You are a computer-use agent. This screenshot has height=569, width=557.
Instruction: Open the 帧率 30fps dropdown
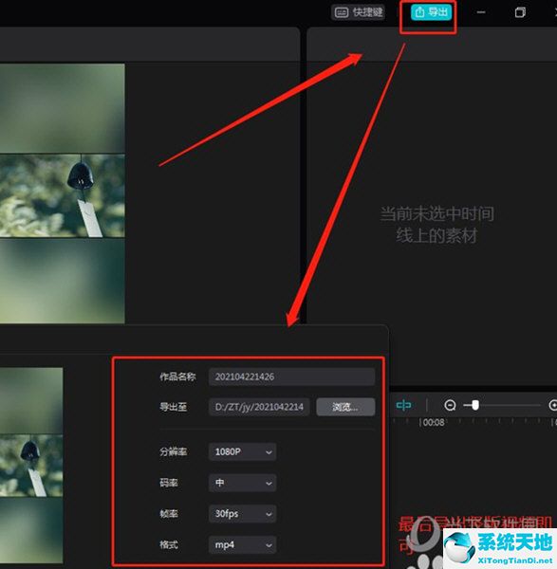pyautogui.click(x=242, y=514)
